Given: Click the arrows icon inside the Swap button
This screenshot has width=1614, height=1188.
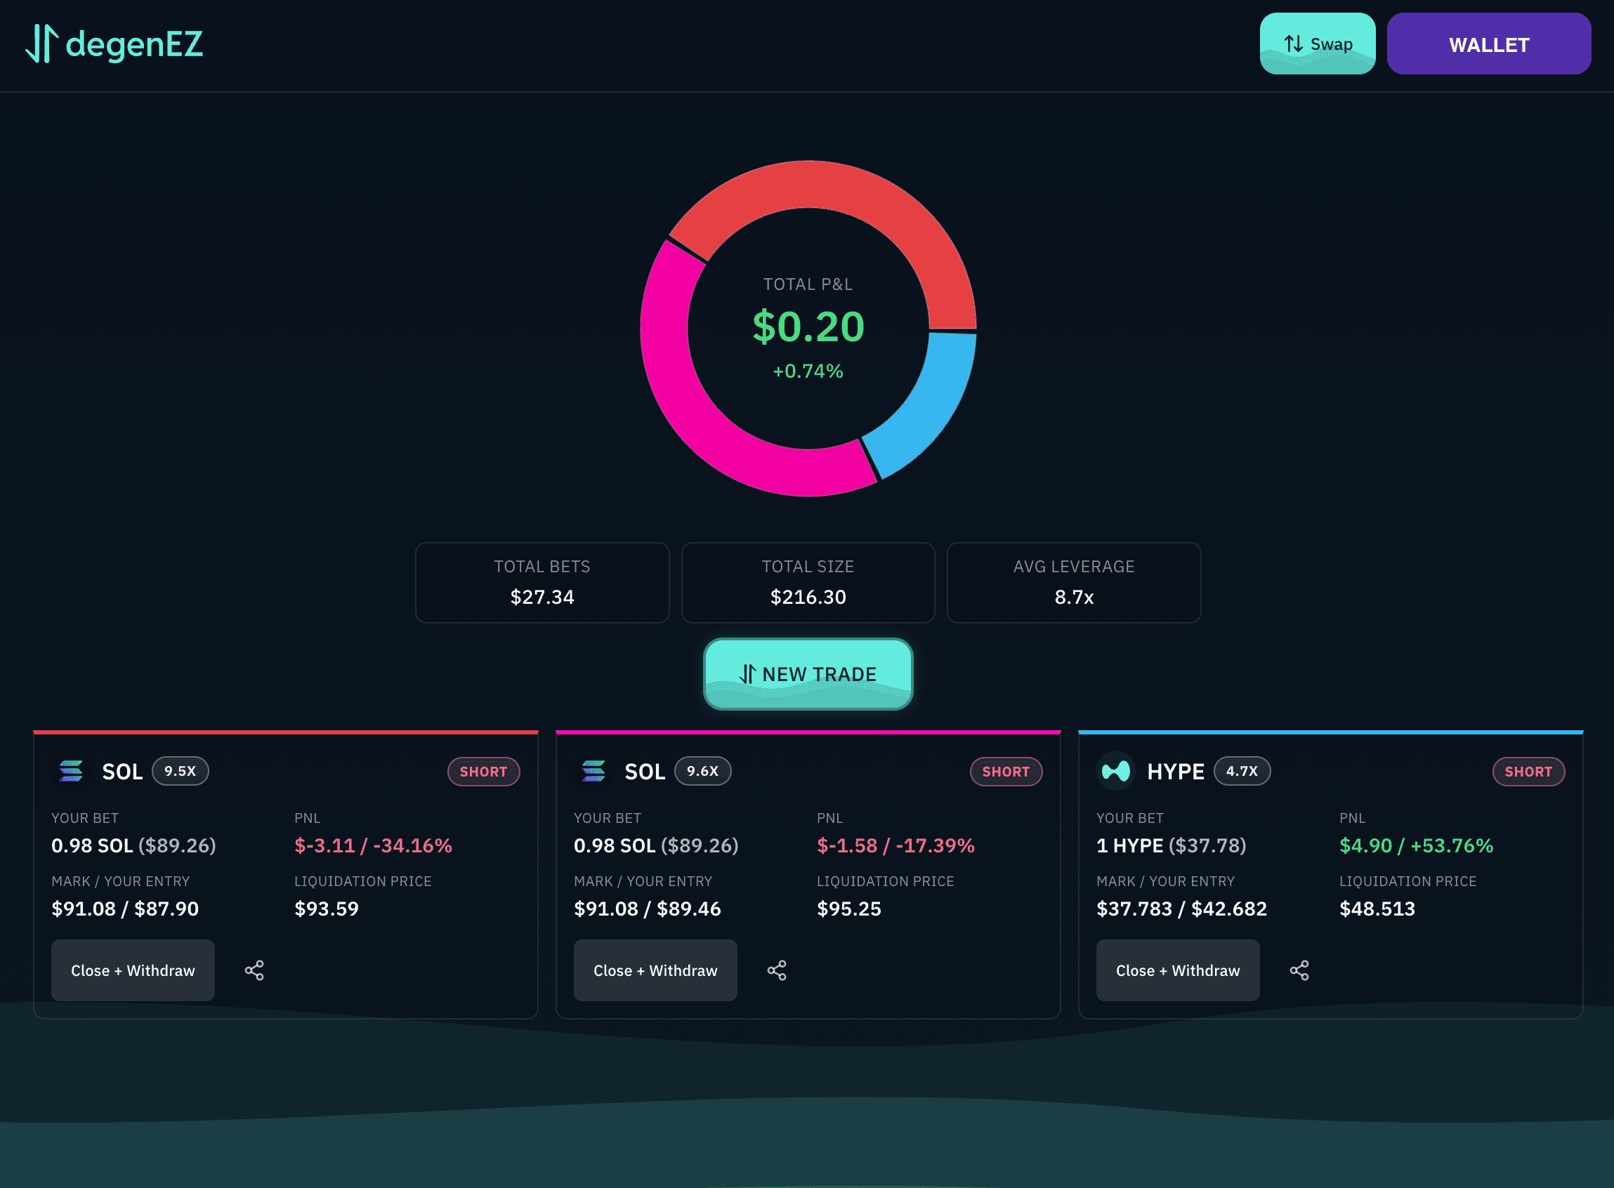Looking at the screenshot, I should coord(1292,44).
